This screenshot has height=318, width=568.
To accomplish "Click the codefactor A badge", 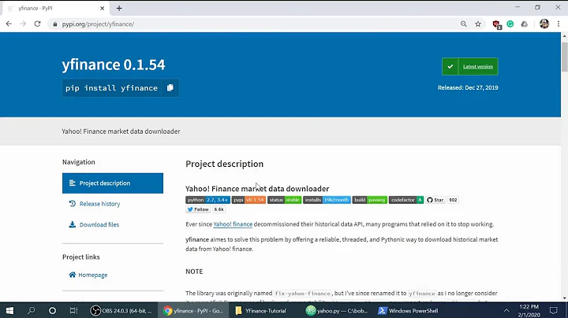I will [406, 200].
